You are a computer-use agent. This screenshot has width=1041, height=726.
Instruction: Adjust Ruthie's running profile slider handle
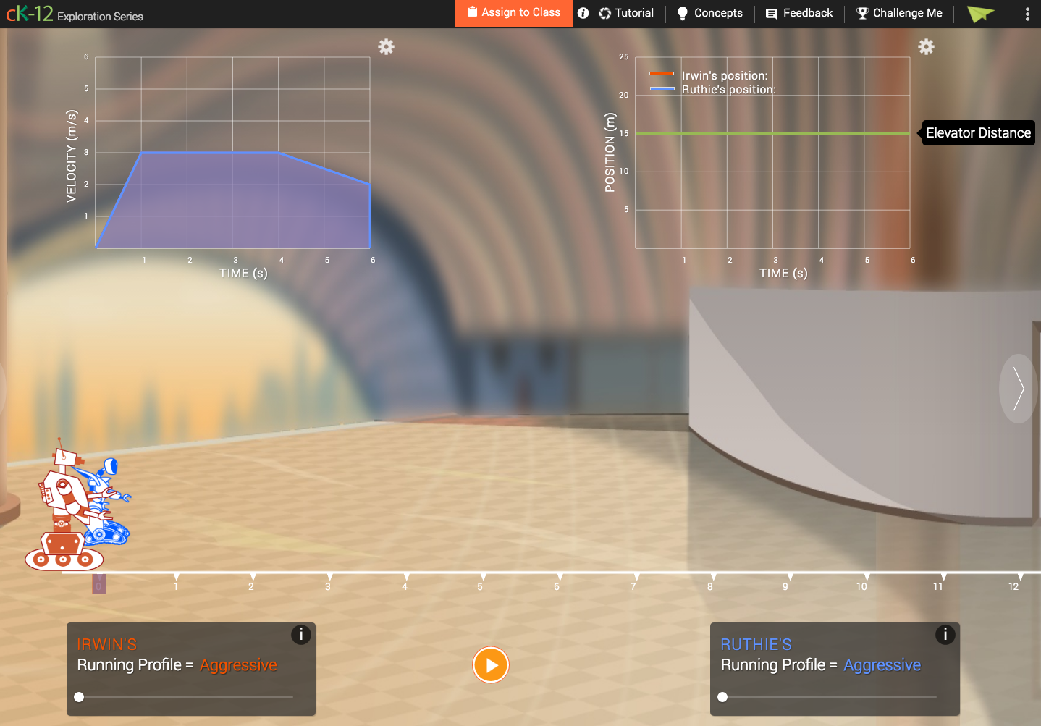pyautogui.click(x=722, y=697)
